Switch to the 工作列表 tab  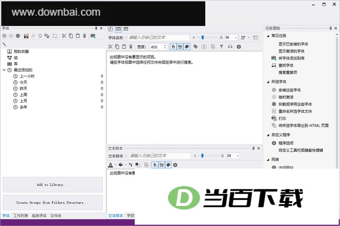click(x=20, y=216)
